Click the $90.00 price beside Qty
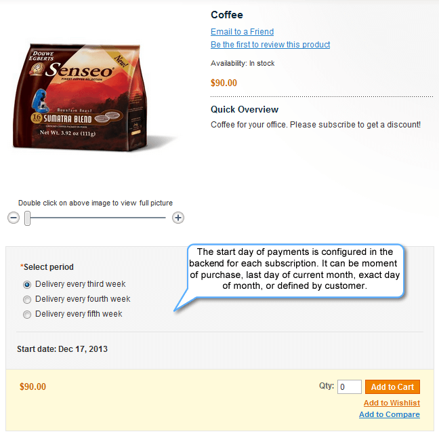This screenshot has width=439, height=436. coord(33,387)
